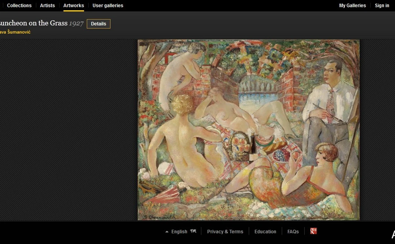Click the up arrow next to English
The height and width of the screenshot is (244, 395).
(x=167, y=232)
